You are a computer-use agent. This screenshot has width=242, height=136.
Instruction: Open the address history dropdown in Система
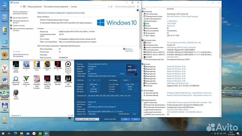pyautogui.click(x=109, y=7)
